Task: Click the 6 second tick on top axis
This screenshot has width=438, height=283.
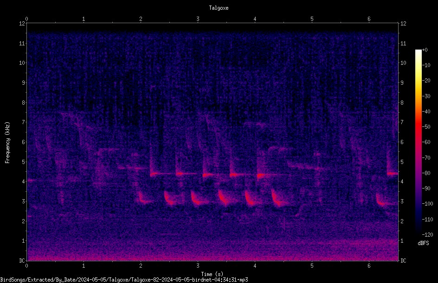Action: coord(369,19)
